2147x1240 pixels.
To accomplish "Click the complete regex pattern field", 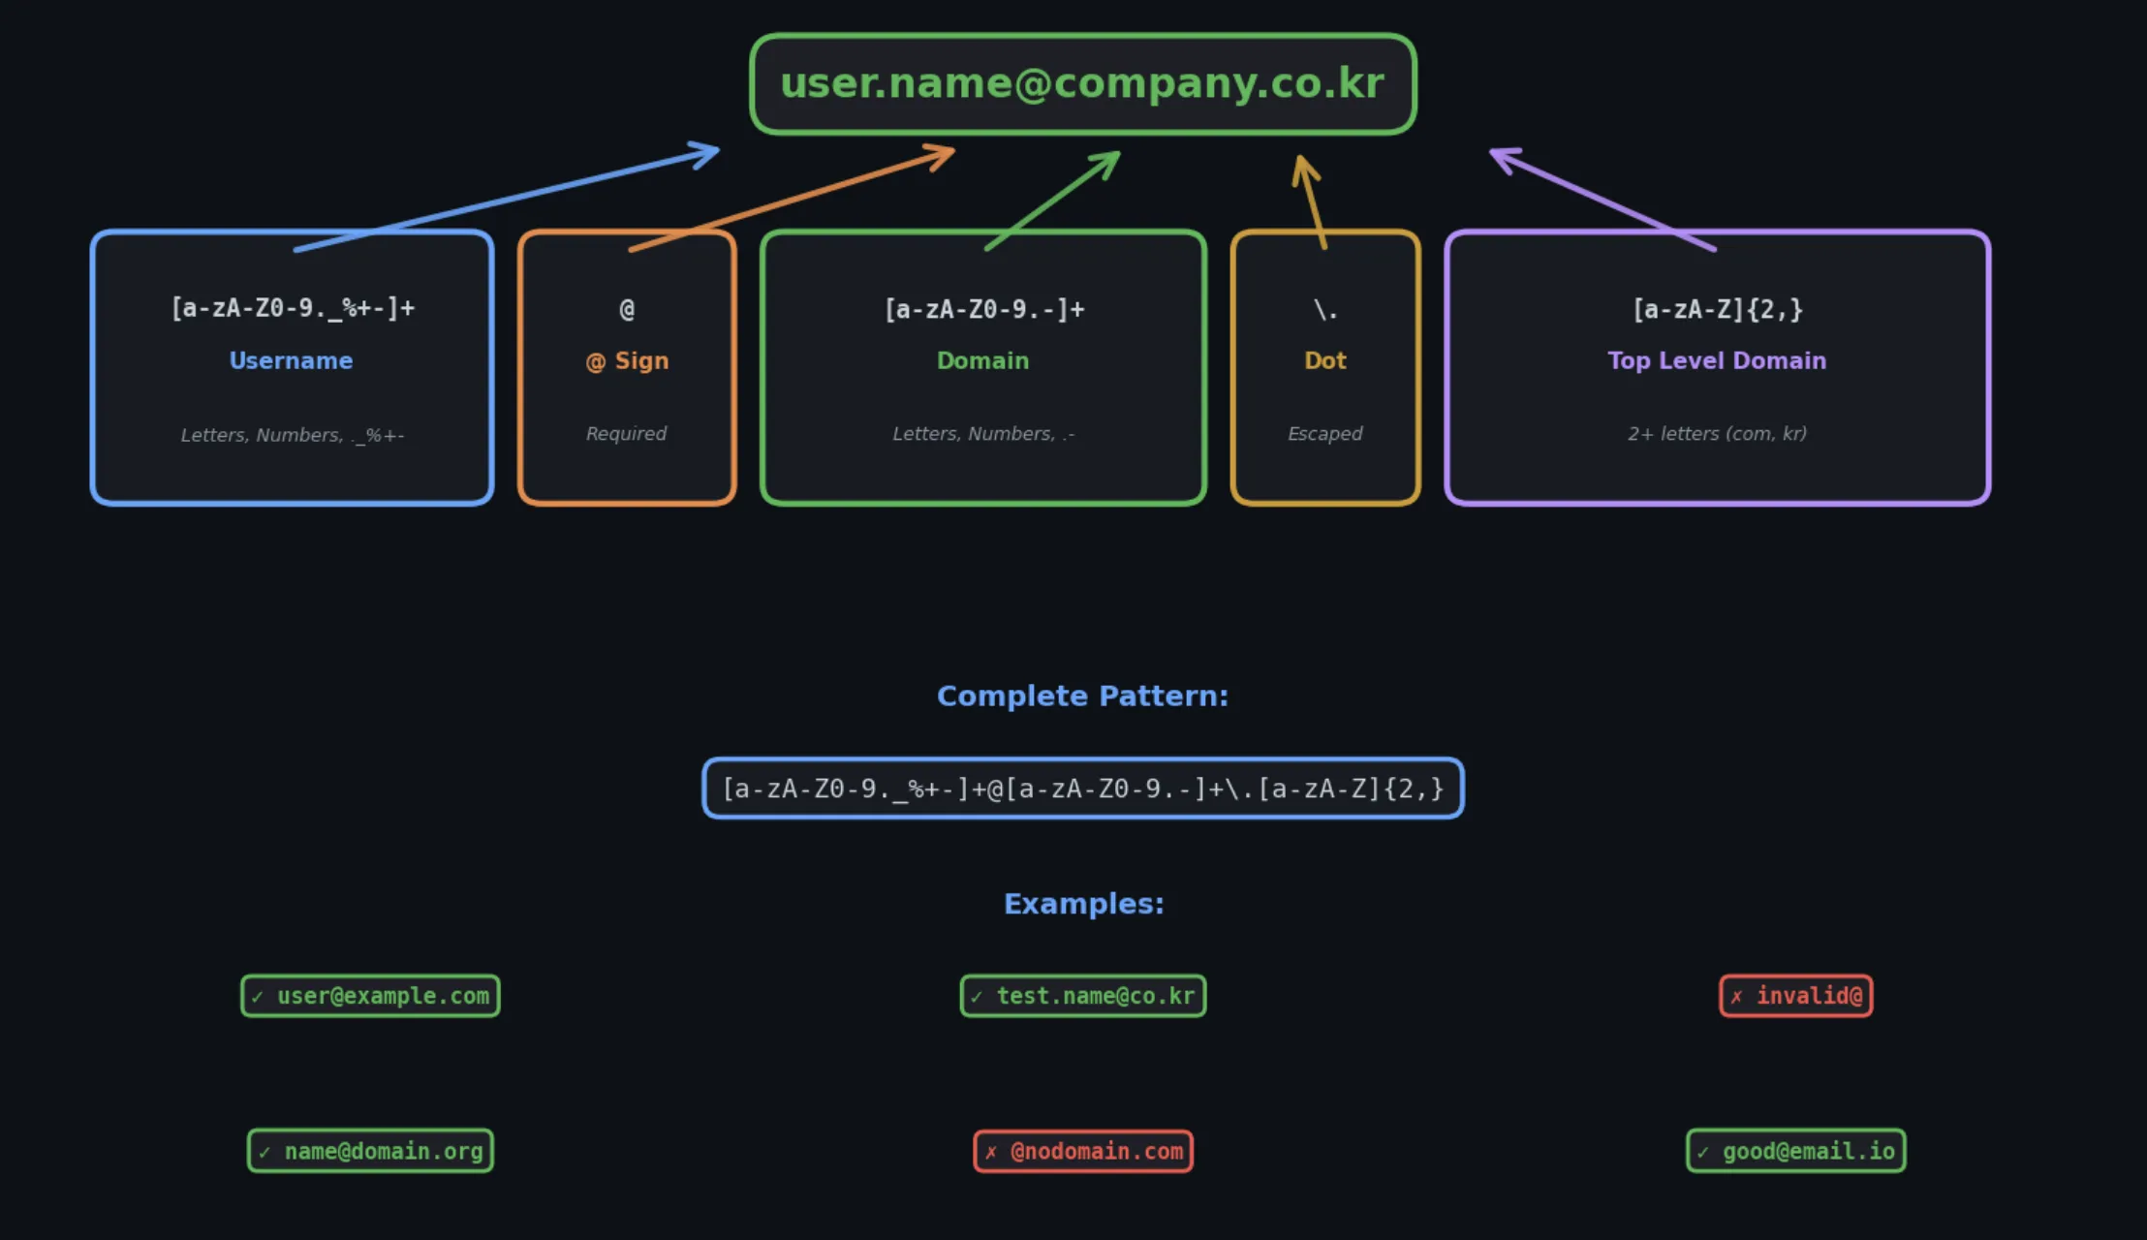I will click(1082, 789).
